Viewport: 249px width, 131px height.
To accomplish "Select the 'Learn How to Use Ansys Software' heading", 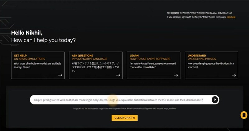I will [150, 57].
